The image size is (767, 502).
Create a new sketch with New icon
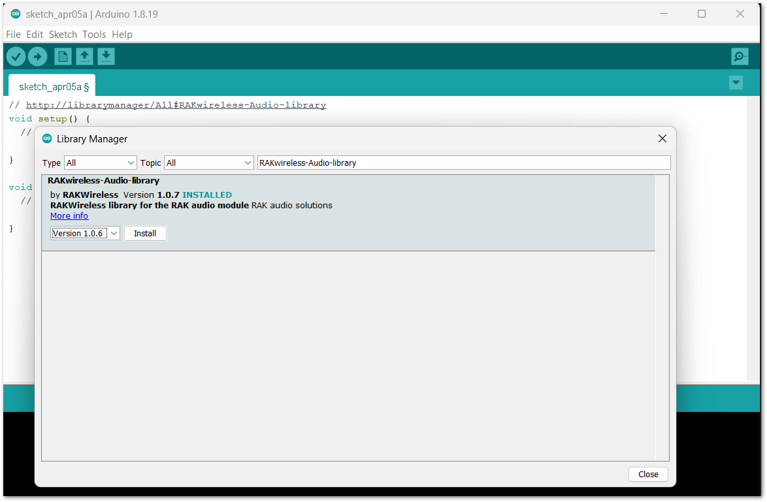63,57
